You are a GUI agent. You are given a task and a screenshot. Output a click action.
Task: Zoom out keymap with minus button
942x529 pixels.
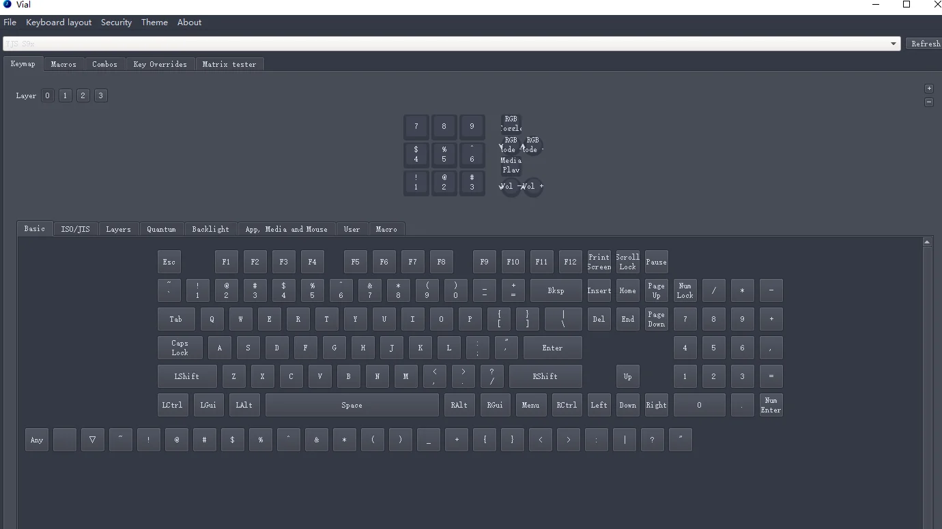click(x=928, y=102)
